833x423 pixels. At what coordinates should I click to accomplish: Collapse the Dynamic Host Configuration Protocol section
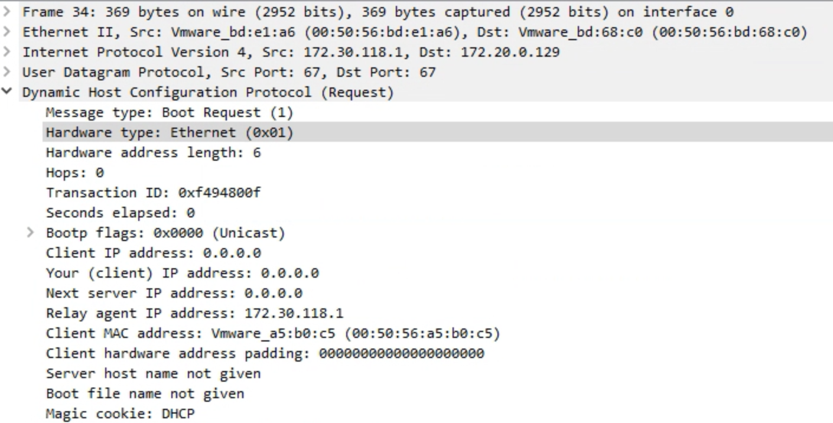coord(7,92)
